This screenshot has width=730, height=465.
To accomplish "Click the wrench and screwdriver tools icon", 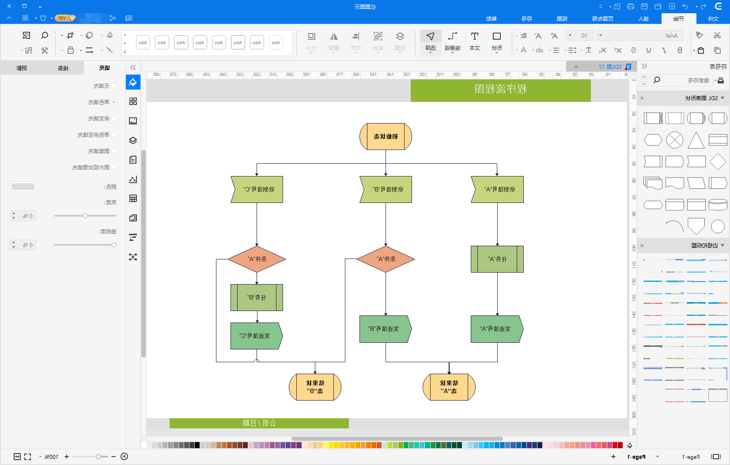I will (44, 50).
